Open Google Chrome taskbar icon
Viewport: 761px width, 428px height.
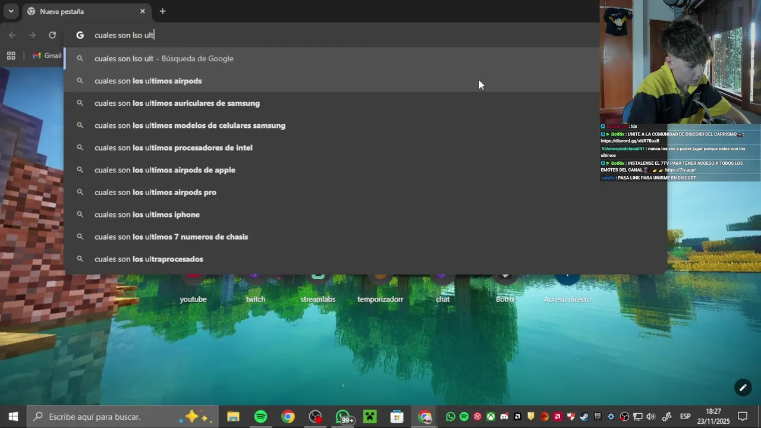(x=288, y=417)
